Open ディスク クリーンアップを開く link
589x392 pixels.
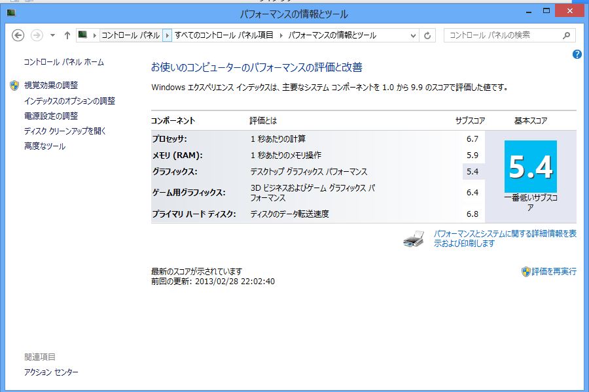point(65,131)
